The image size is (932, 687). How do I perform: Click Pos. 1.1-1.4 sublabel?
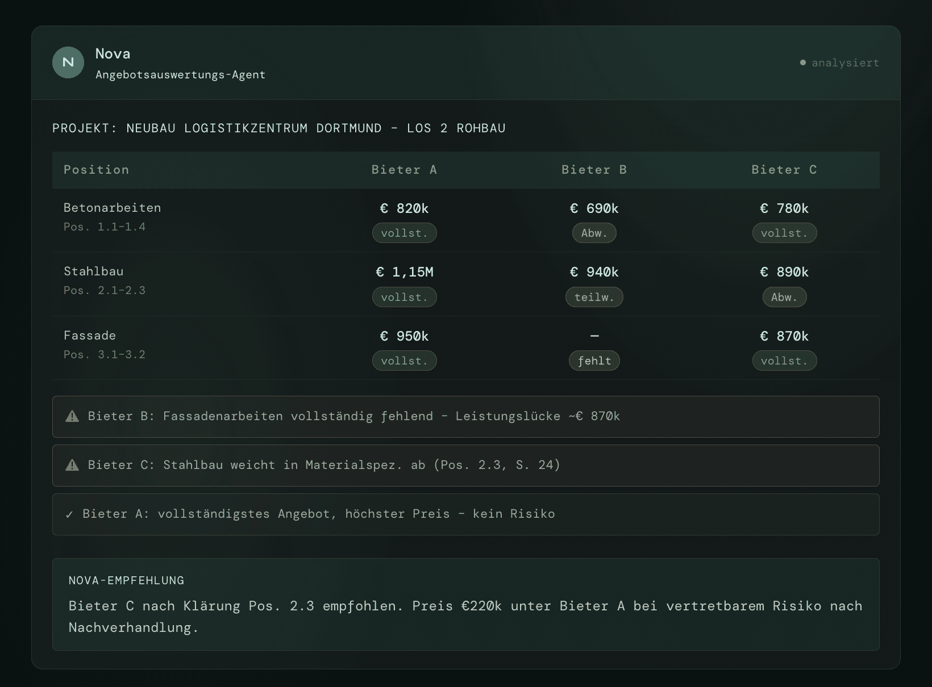(105, 227)
